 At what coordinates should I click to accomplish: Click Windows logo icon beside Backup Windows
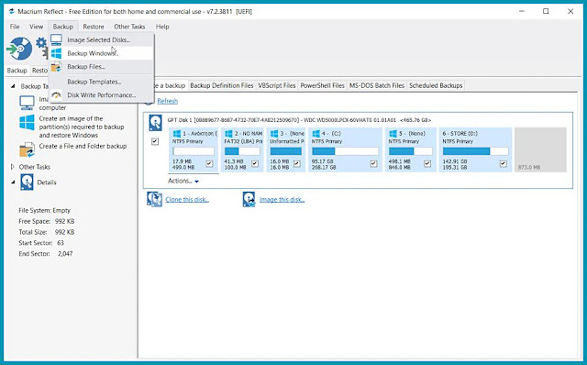coord(57,53)
